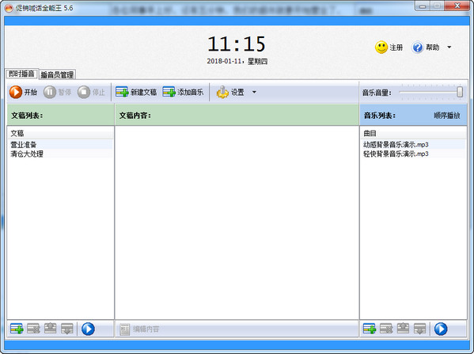The width and height of the screenshot is (474, 354).
Task: Select the 即时播音 tab
Action: pos(21,74)
